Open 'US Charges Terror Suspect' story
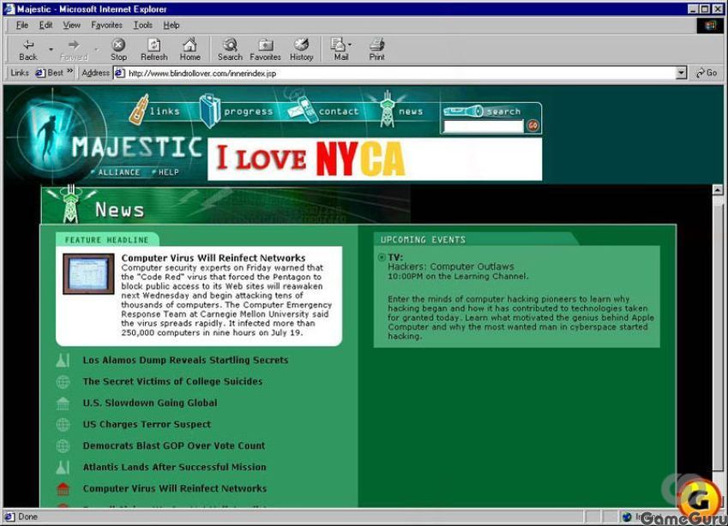Screen dimensions: 728x526 click(x=147, y=424)
